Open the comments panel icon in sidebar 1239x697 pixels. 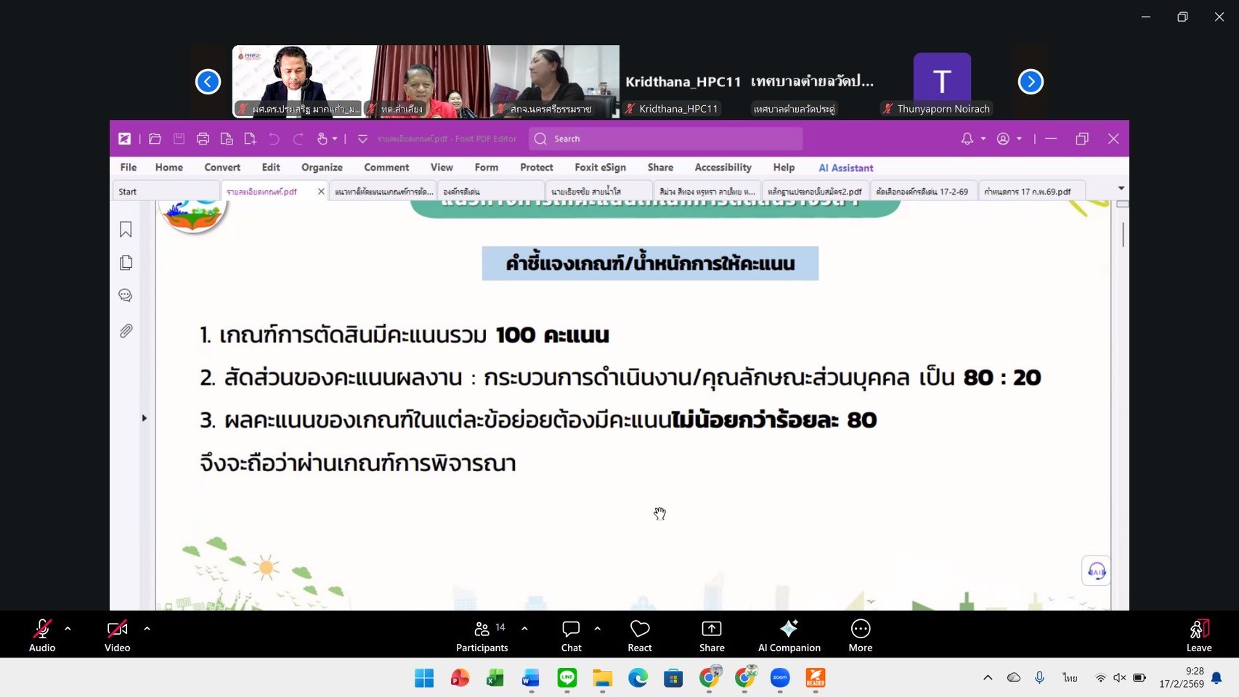click(126, 295)
